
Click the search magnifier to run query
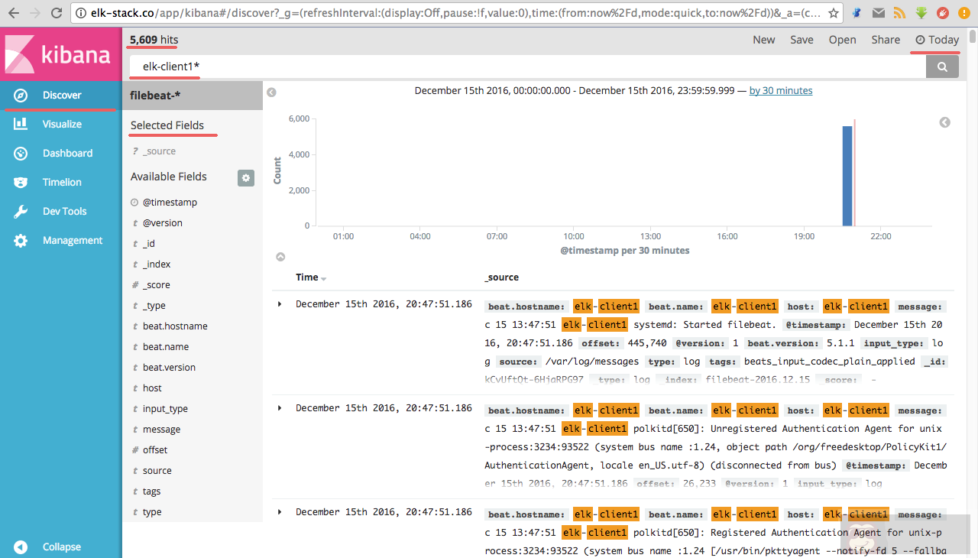pos(941,66)
